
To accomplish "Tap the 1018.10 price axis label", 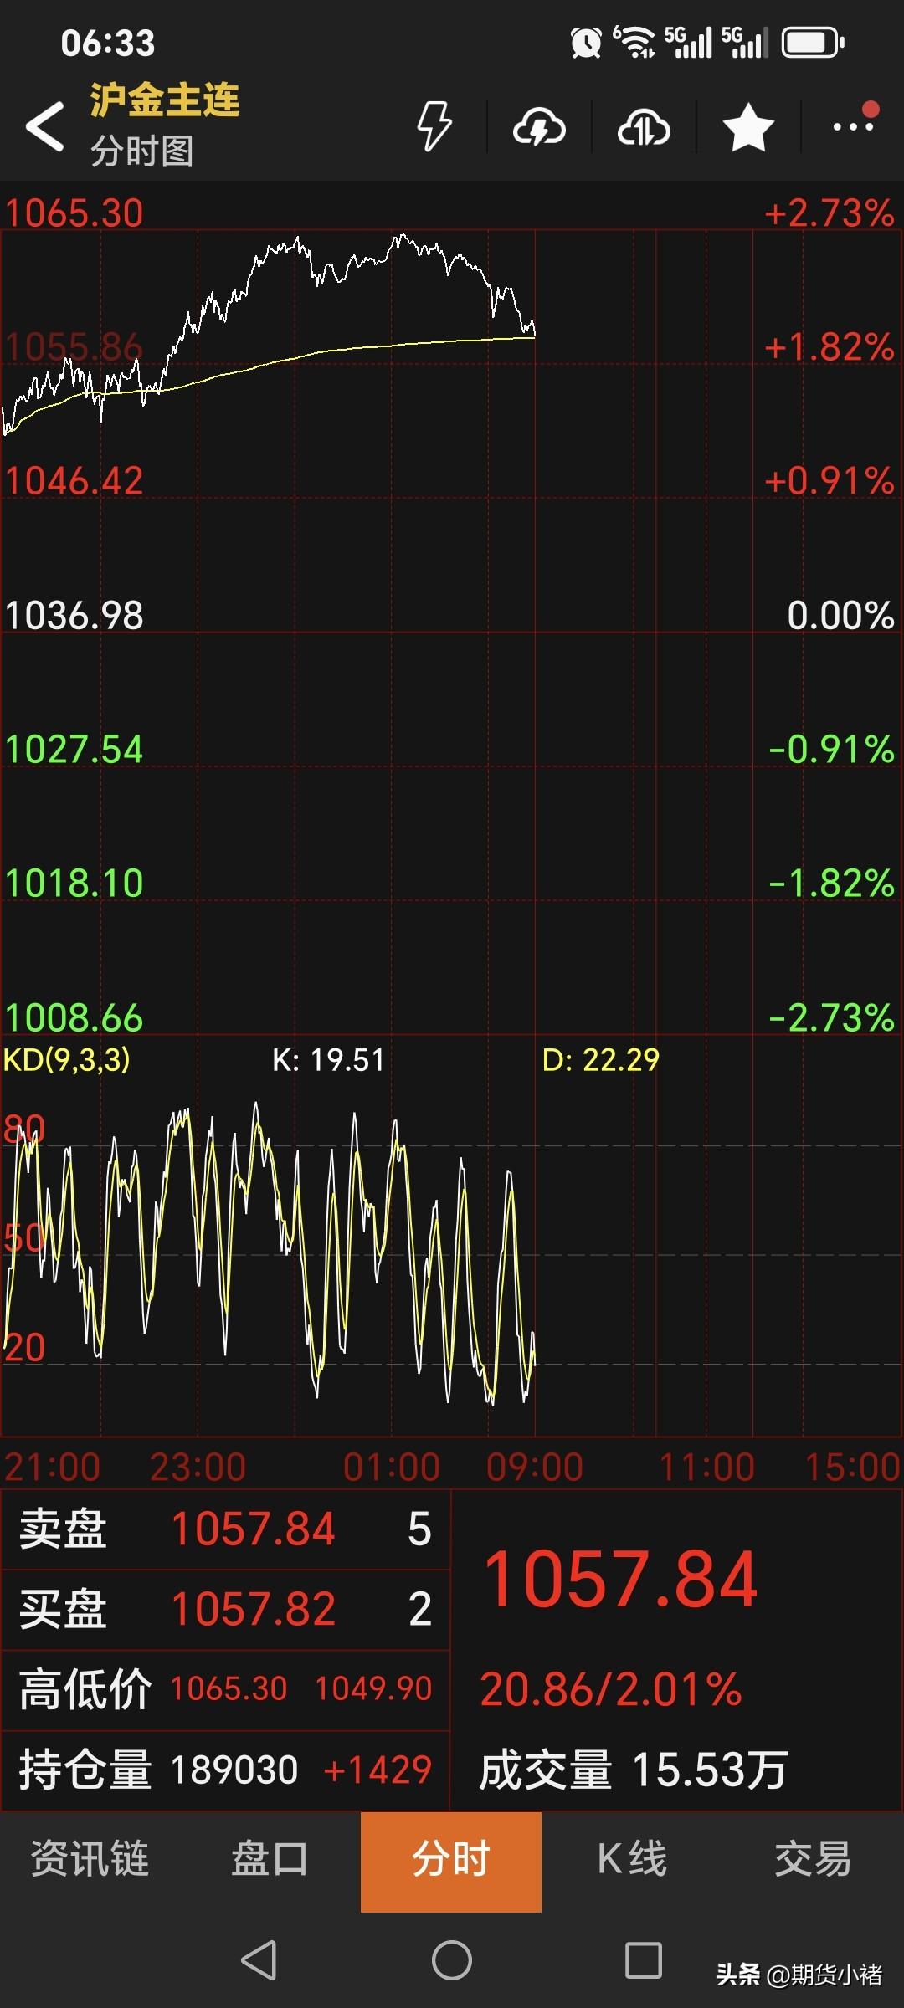I will 74,884.
